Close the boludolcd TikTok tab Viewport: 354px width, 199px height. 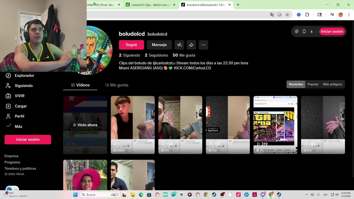[229, 5]
